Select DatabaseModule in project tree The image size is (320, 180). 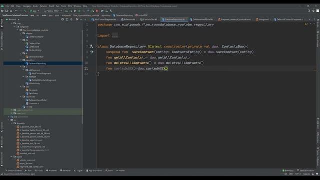tap(34, 57)
